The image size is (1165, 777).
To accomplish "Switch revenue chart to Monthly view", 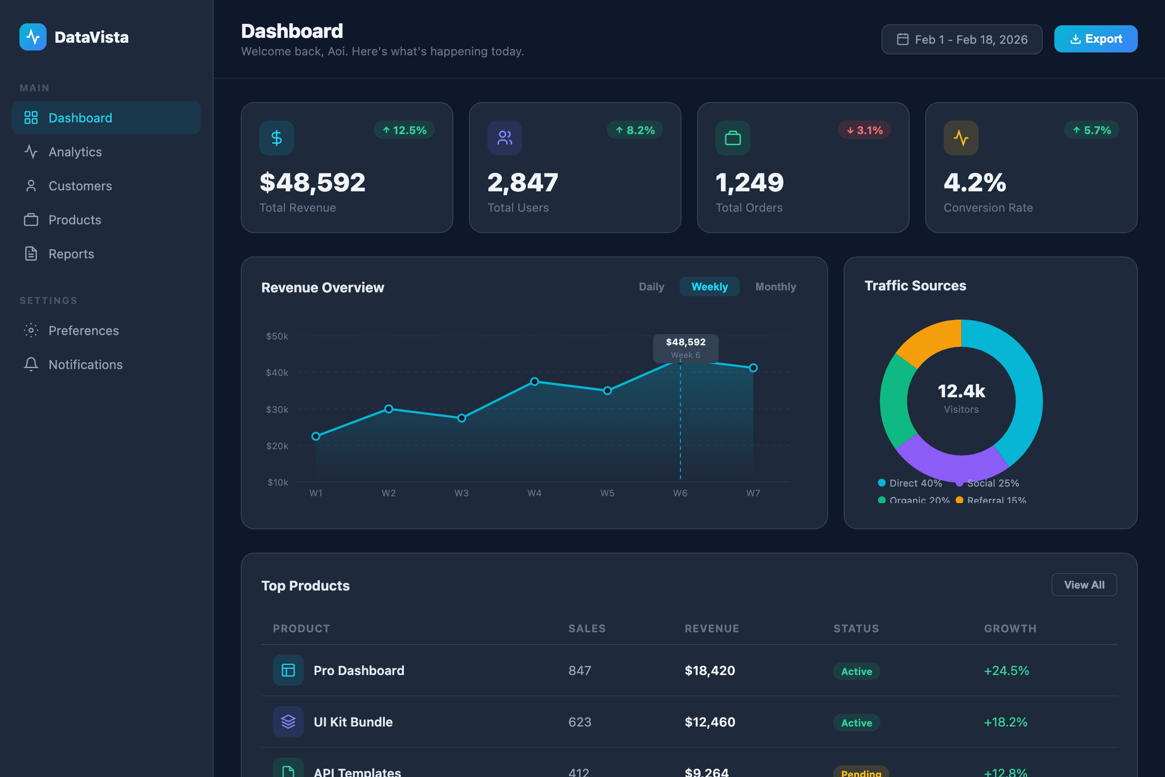I will 775,287.
